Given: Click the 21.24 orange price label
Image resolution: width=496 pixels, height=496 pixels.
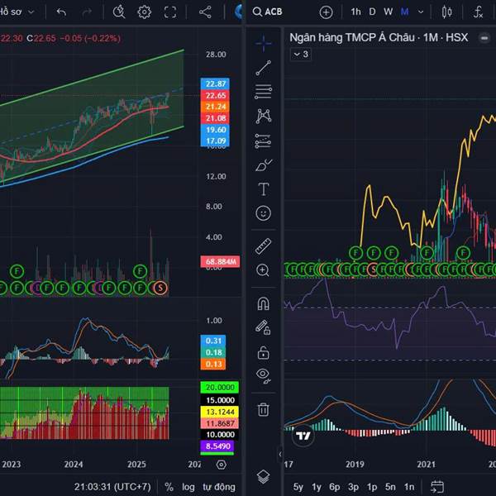Looking at the screenshot, I should coord(215,107).
